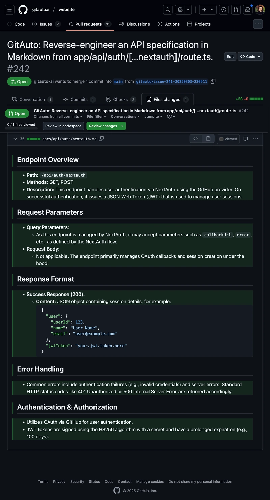Click Manage cookies footer link

[150, 481]
